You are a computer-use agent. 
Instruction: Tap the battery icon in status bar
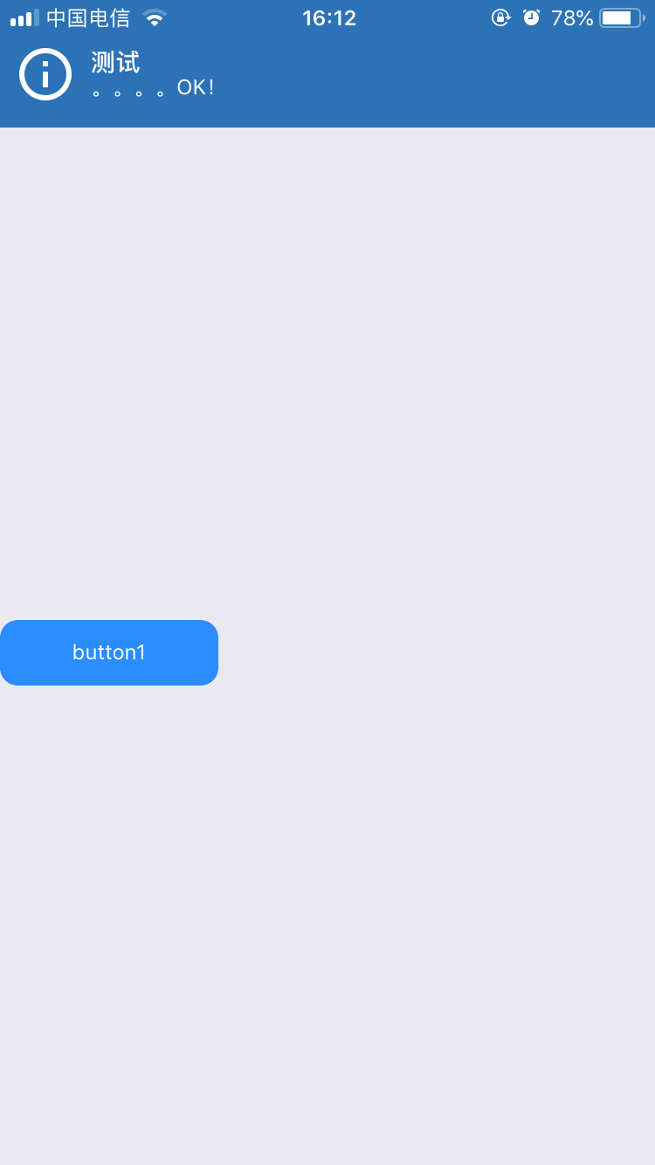623,17
